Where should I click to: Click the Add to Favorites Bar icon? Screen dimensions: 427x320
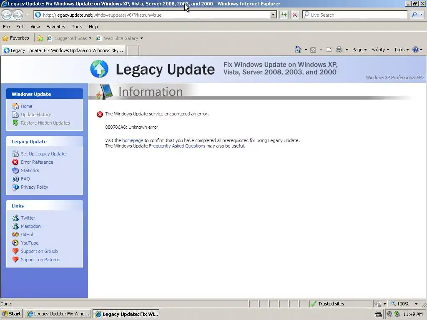(40, 38)
